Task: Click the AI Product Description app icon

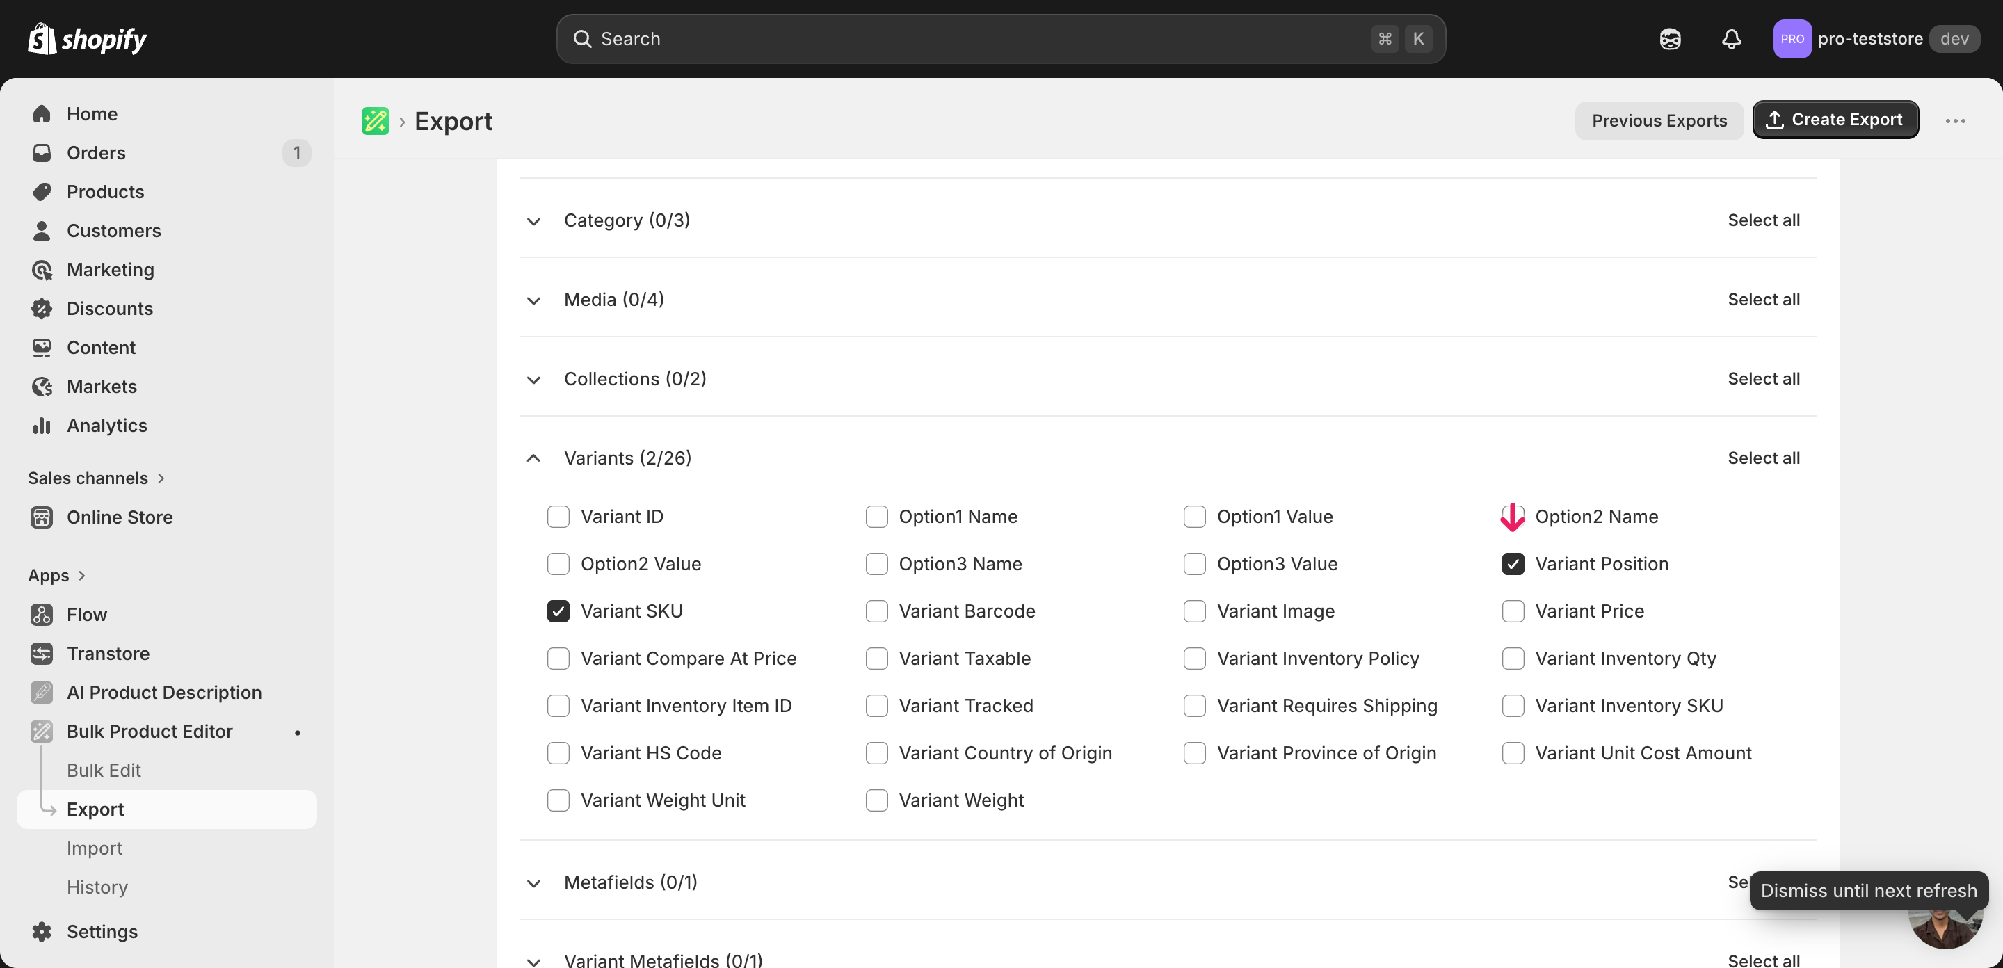Action: 42,691
